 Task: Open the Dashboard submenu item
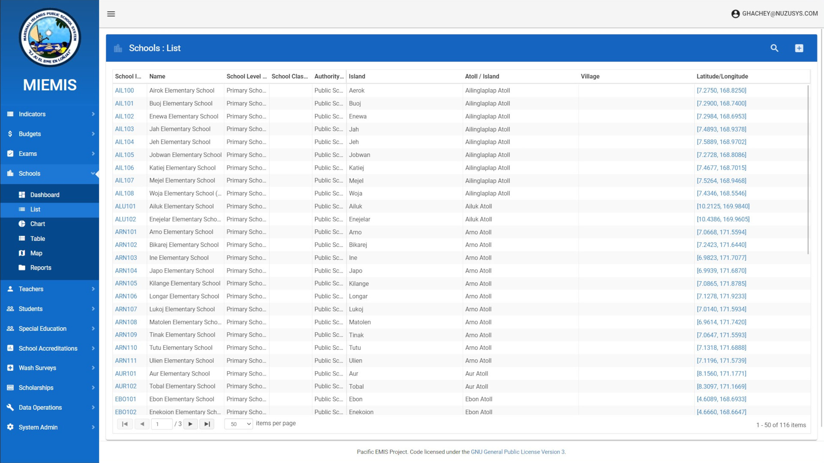click(49, 195)
